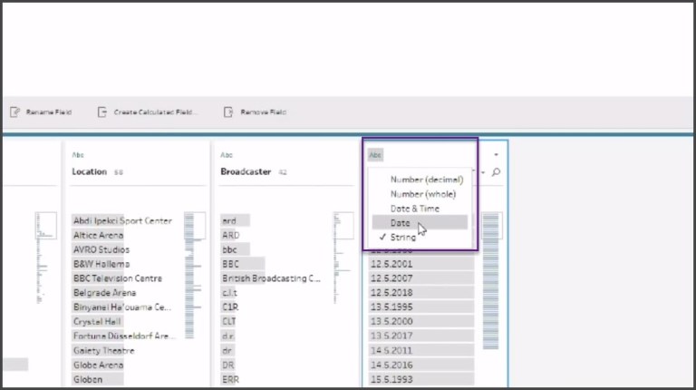Select the checked String data type
Screen dimensions: 696x390
403,237
